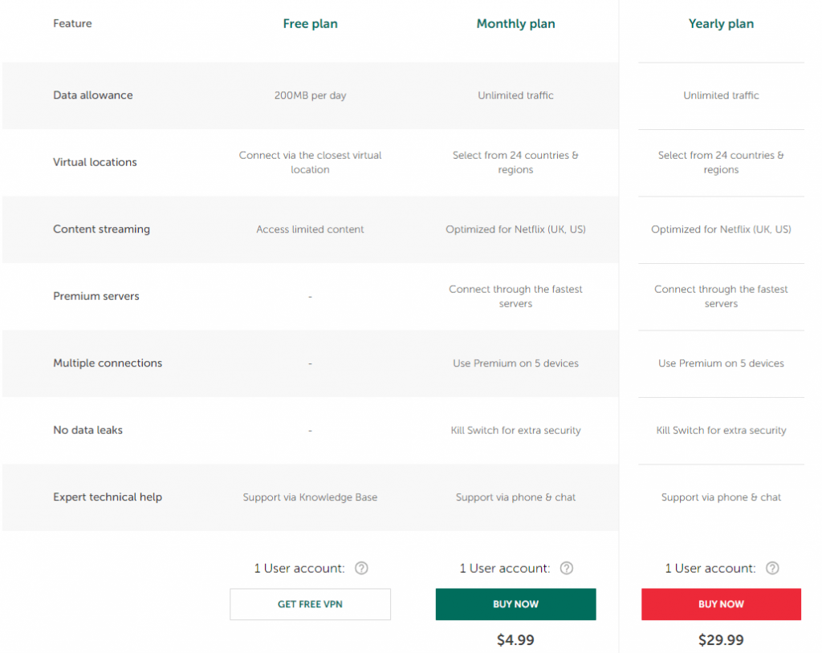Click the Premium servers row label
The width and height of the screenshot is (822, 653).
tap(96, 296)
